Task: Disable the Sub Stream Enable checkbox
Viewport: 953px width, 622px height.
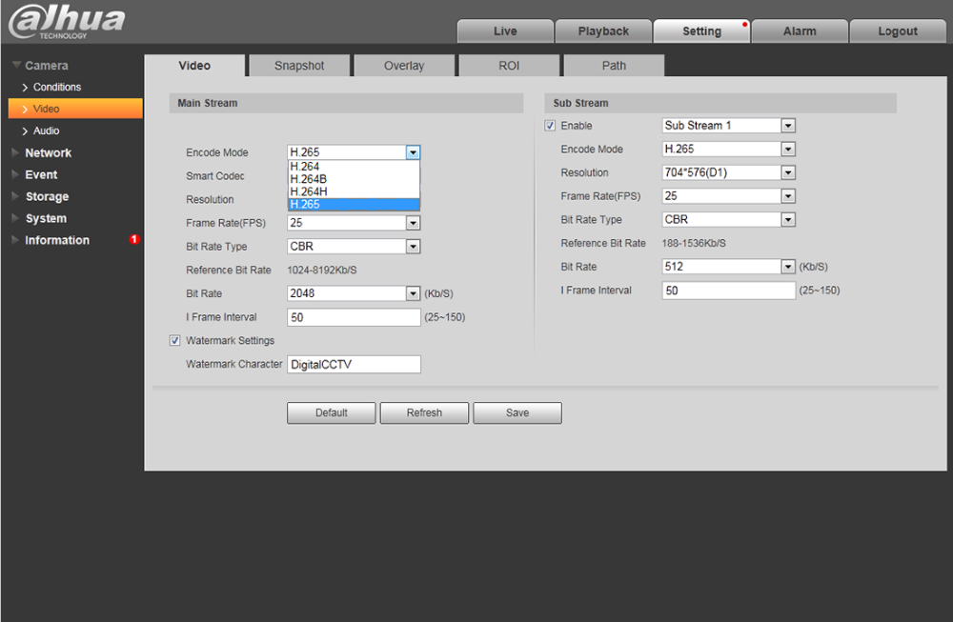Action: [550, 126]
